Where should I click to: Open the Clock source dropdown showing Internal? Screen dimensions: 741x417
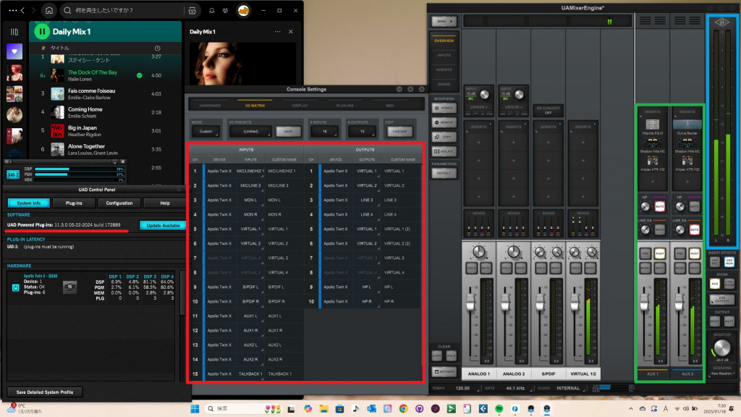pyautogui.click(x=568, y=389)
